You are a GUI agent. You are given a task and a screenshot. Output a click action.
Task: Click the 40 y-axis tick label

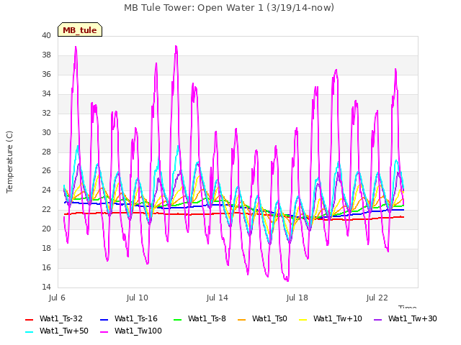[46, 36]
